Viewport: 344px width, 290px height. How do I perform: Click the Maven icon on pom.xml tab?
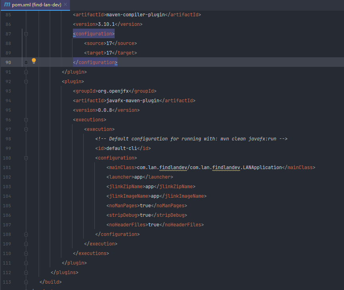[7, 5]
